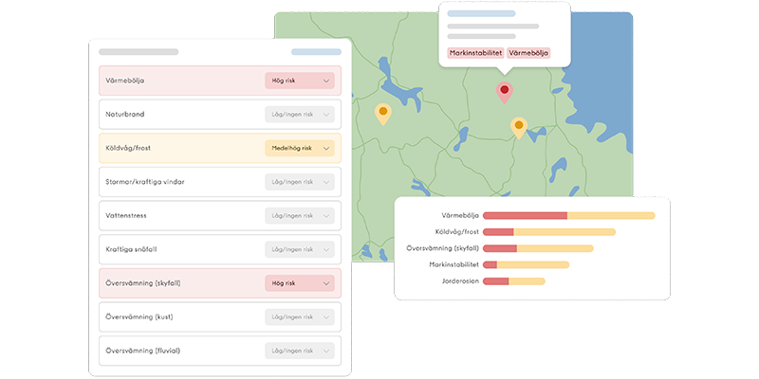Select the Översvämning (skyfall) row label
759x379 pixels.
[143, 283]
